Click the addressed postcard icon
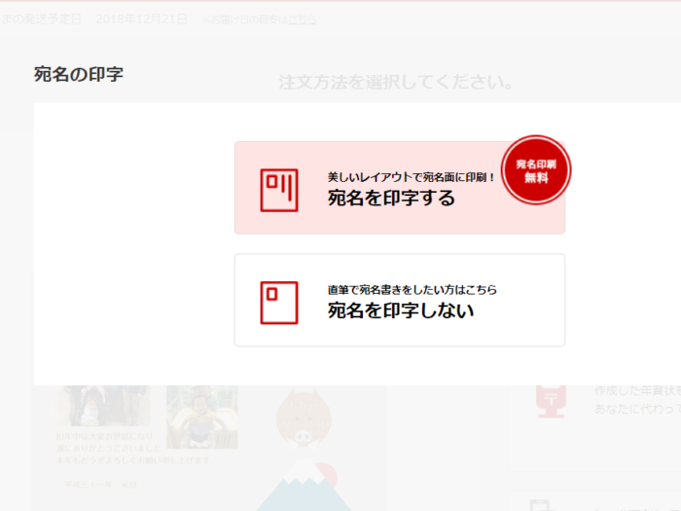Screen dimensions: 681x511 279,191
